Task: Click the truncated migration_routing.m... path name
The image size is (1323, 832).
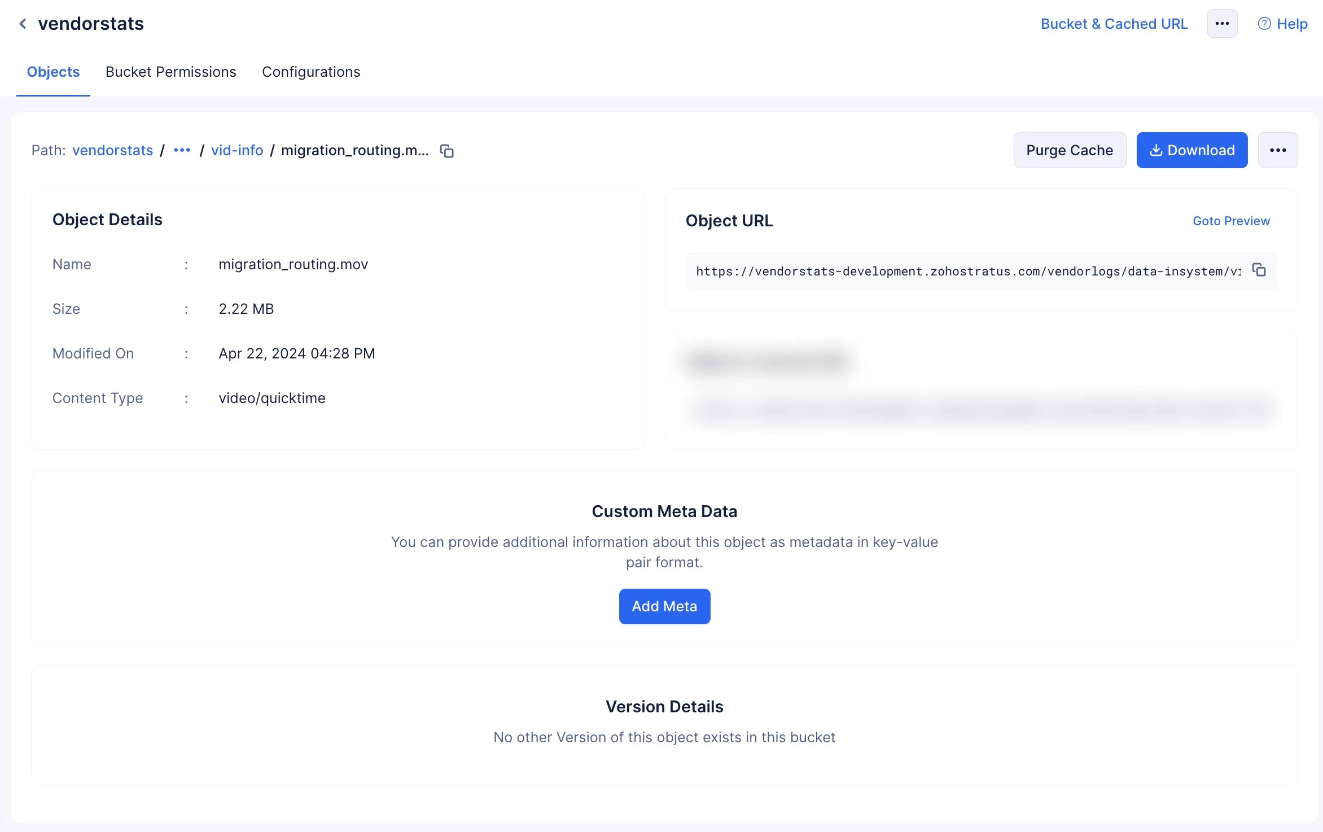Action: 355,150
